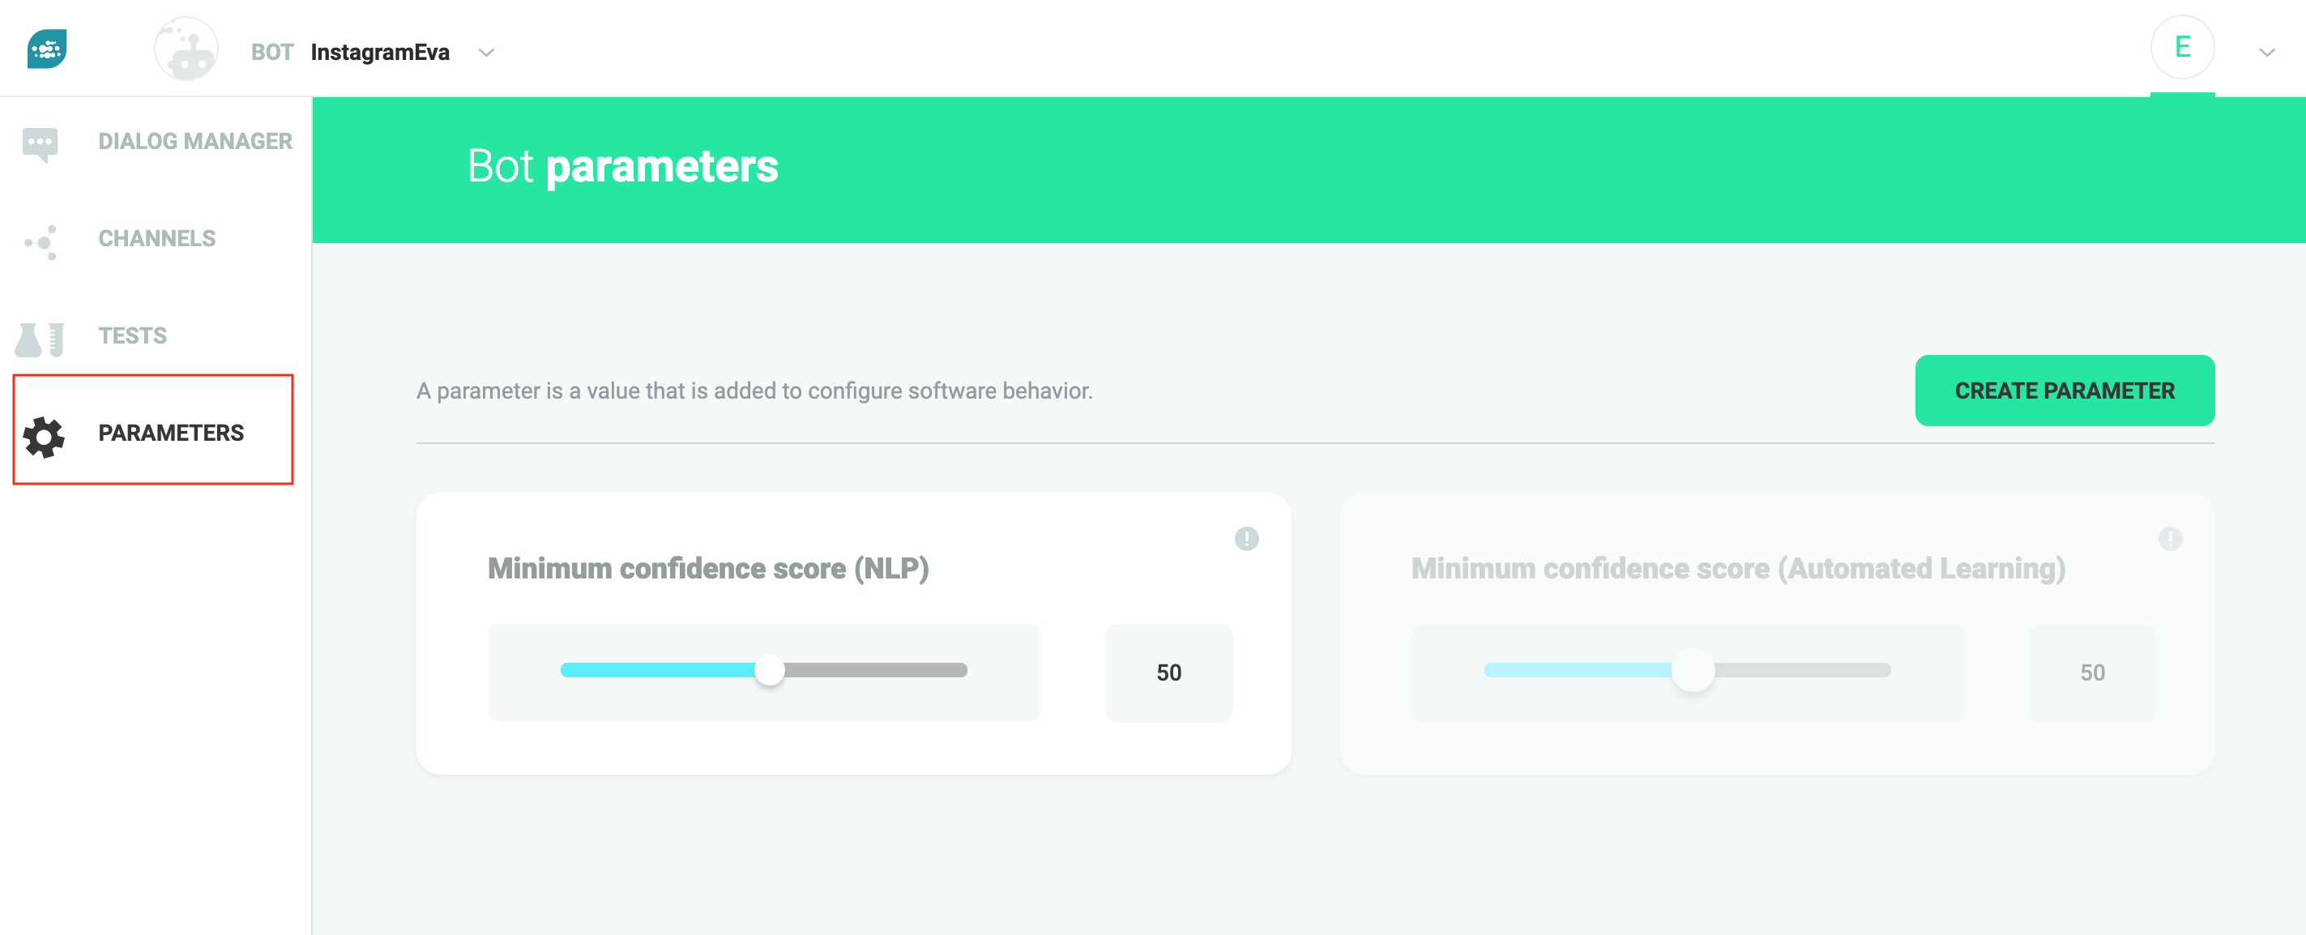Viewport: 2306px width, 935px height.
Task: Click the eva platform logo icon
Action: (x=48, y=49)
